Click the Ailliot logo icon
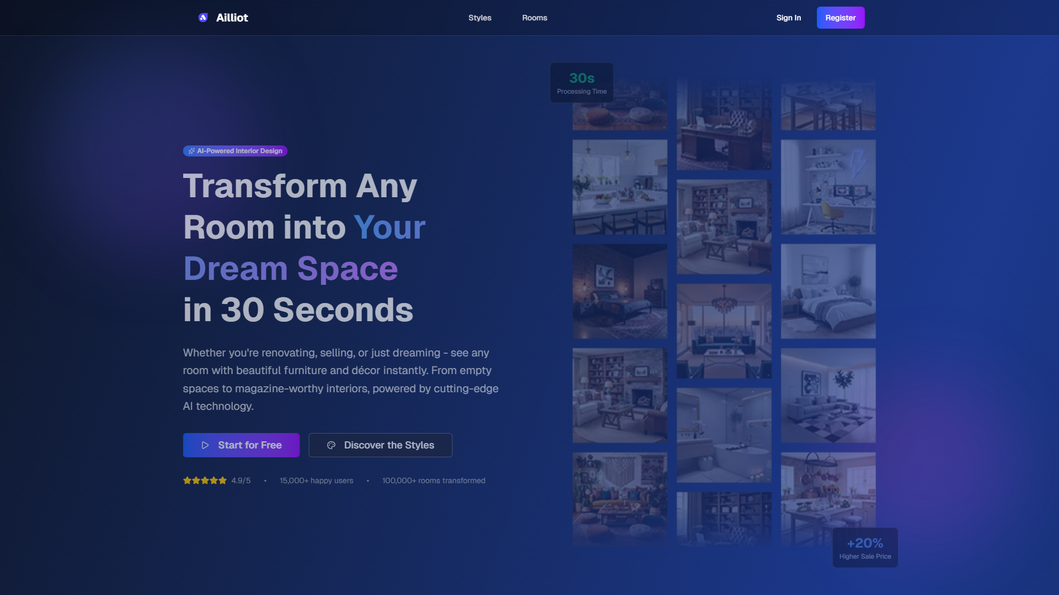This screenshot has width=1059, height=595. tap(203, 18)
